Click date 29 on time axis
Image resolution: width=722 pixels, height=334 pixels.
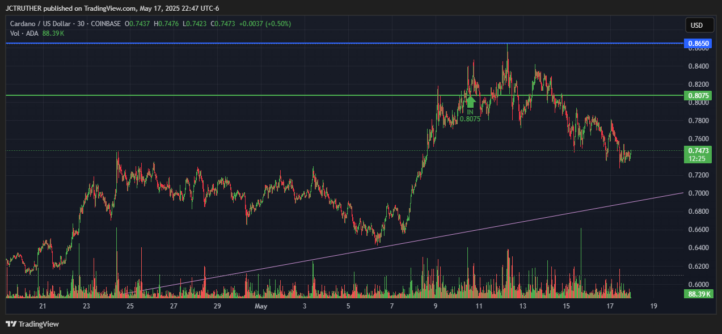click(217, 306)
